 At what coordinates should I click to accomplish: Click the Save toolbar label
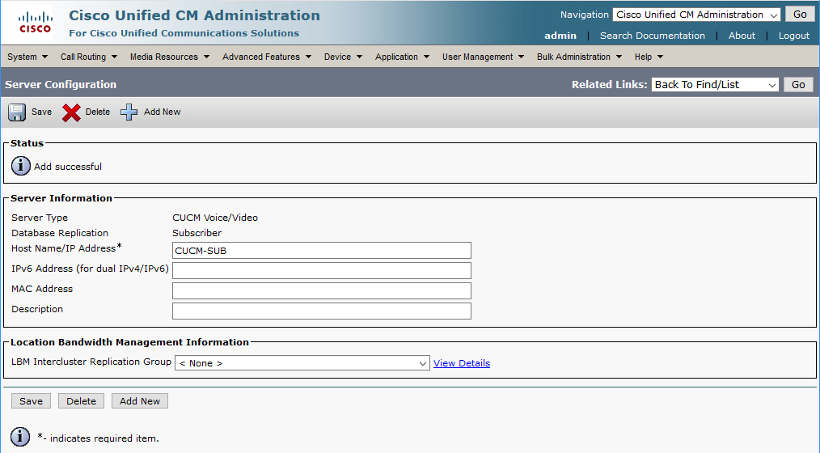point(41,112)
